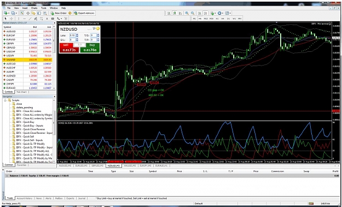
Task: Select the GBPJPY symbol row
Action: click(27, 44)
